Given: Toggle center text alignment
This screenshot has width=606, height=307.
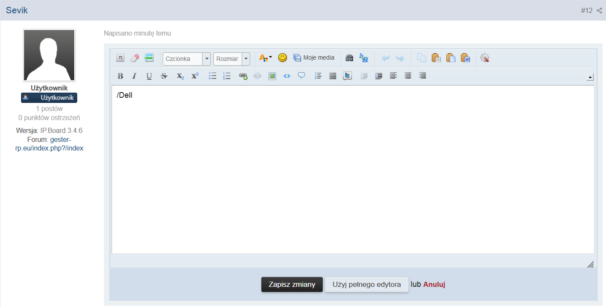Looking at the screenshot, I should pyautogui.click(x=408, y=76).
